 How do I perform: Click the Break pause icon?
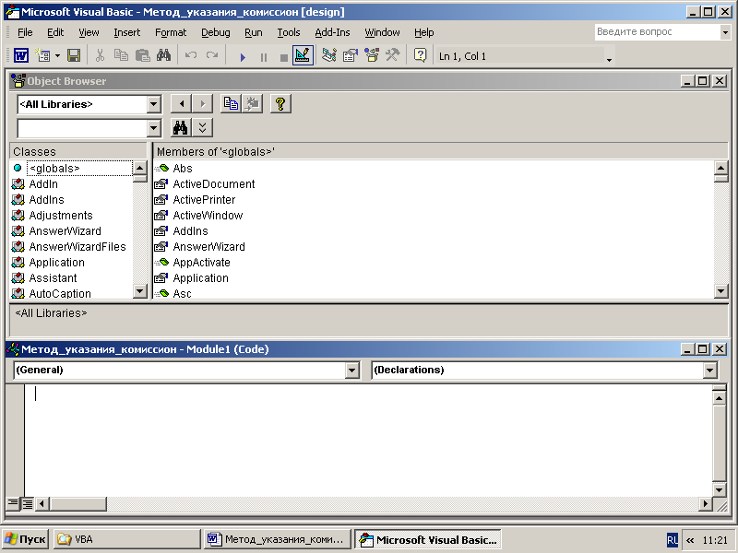click(264, 57)
